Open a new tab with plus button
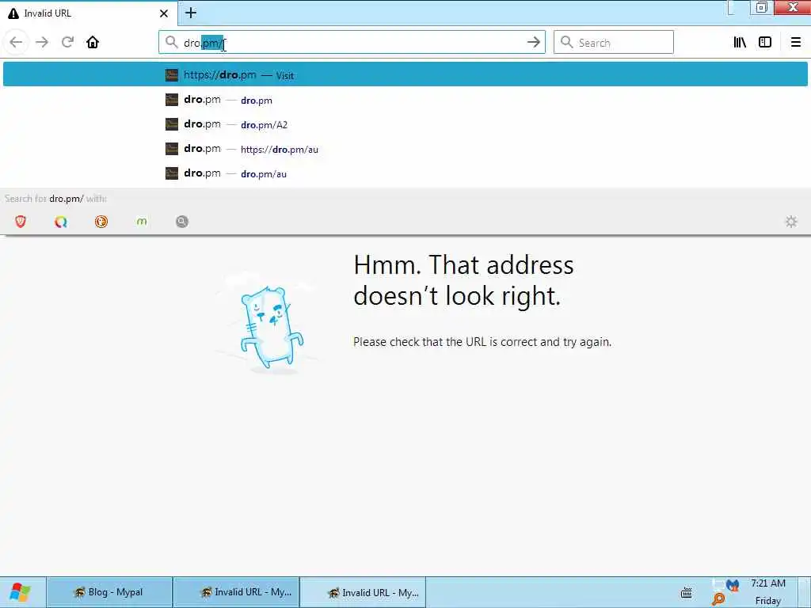 pyautogui.click(x=191, y=13)
